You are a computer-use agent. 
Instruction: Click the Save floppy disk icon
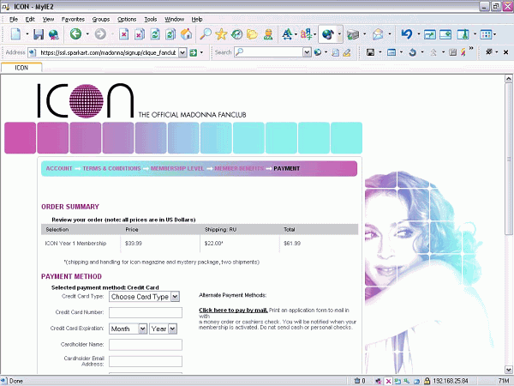pos(39,34)
